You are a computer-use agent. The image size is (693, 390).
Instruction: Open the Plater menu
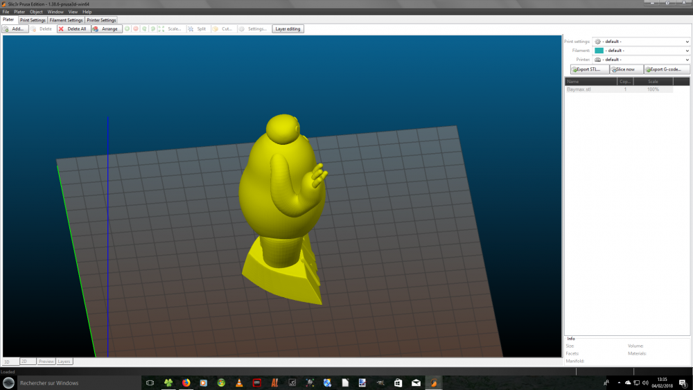click(19, 12)
